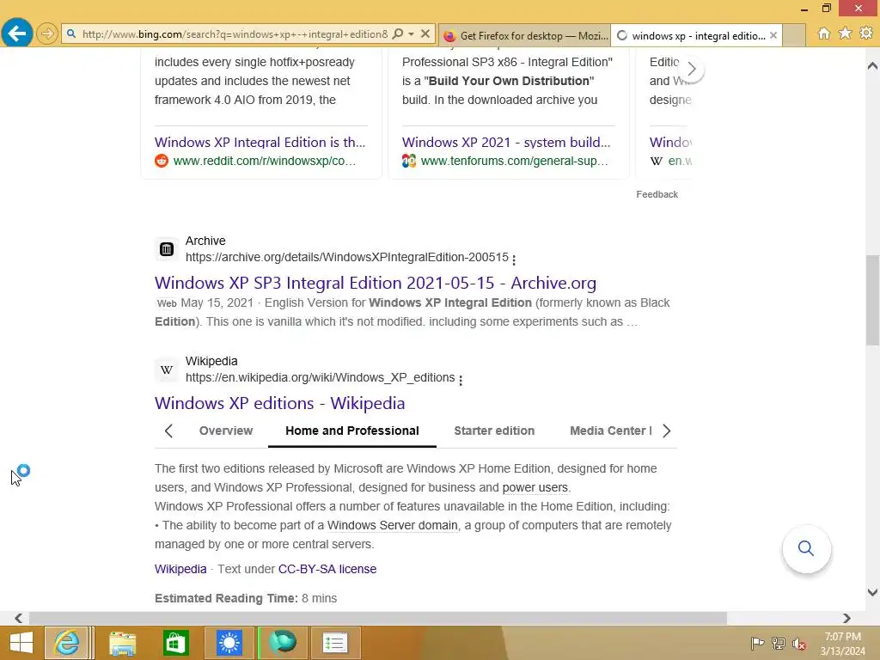The height and width of the screenshot is (660, 880).
Task: Click the browser Forward arrow button
Action: coord(47,34)
